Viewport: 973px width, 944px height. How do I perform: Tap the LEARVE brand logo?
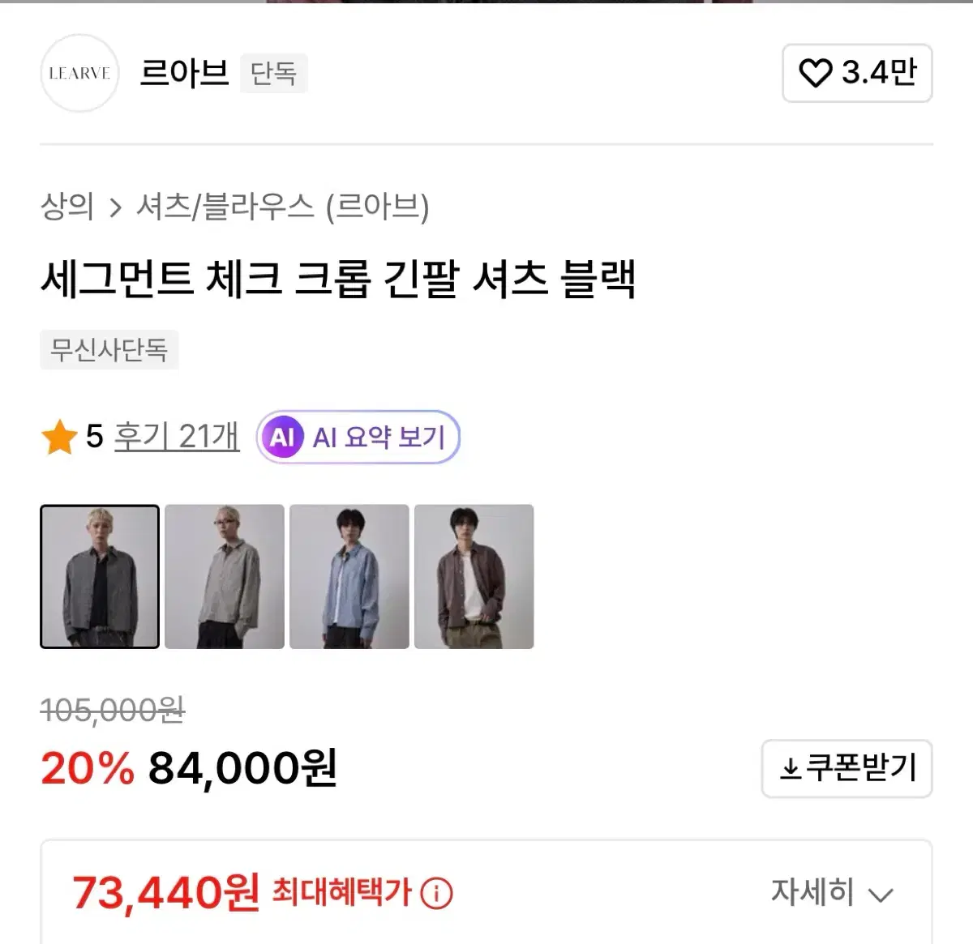79,73
